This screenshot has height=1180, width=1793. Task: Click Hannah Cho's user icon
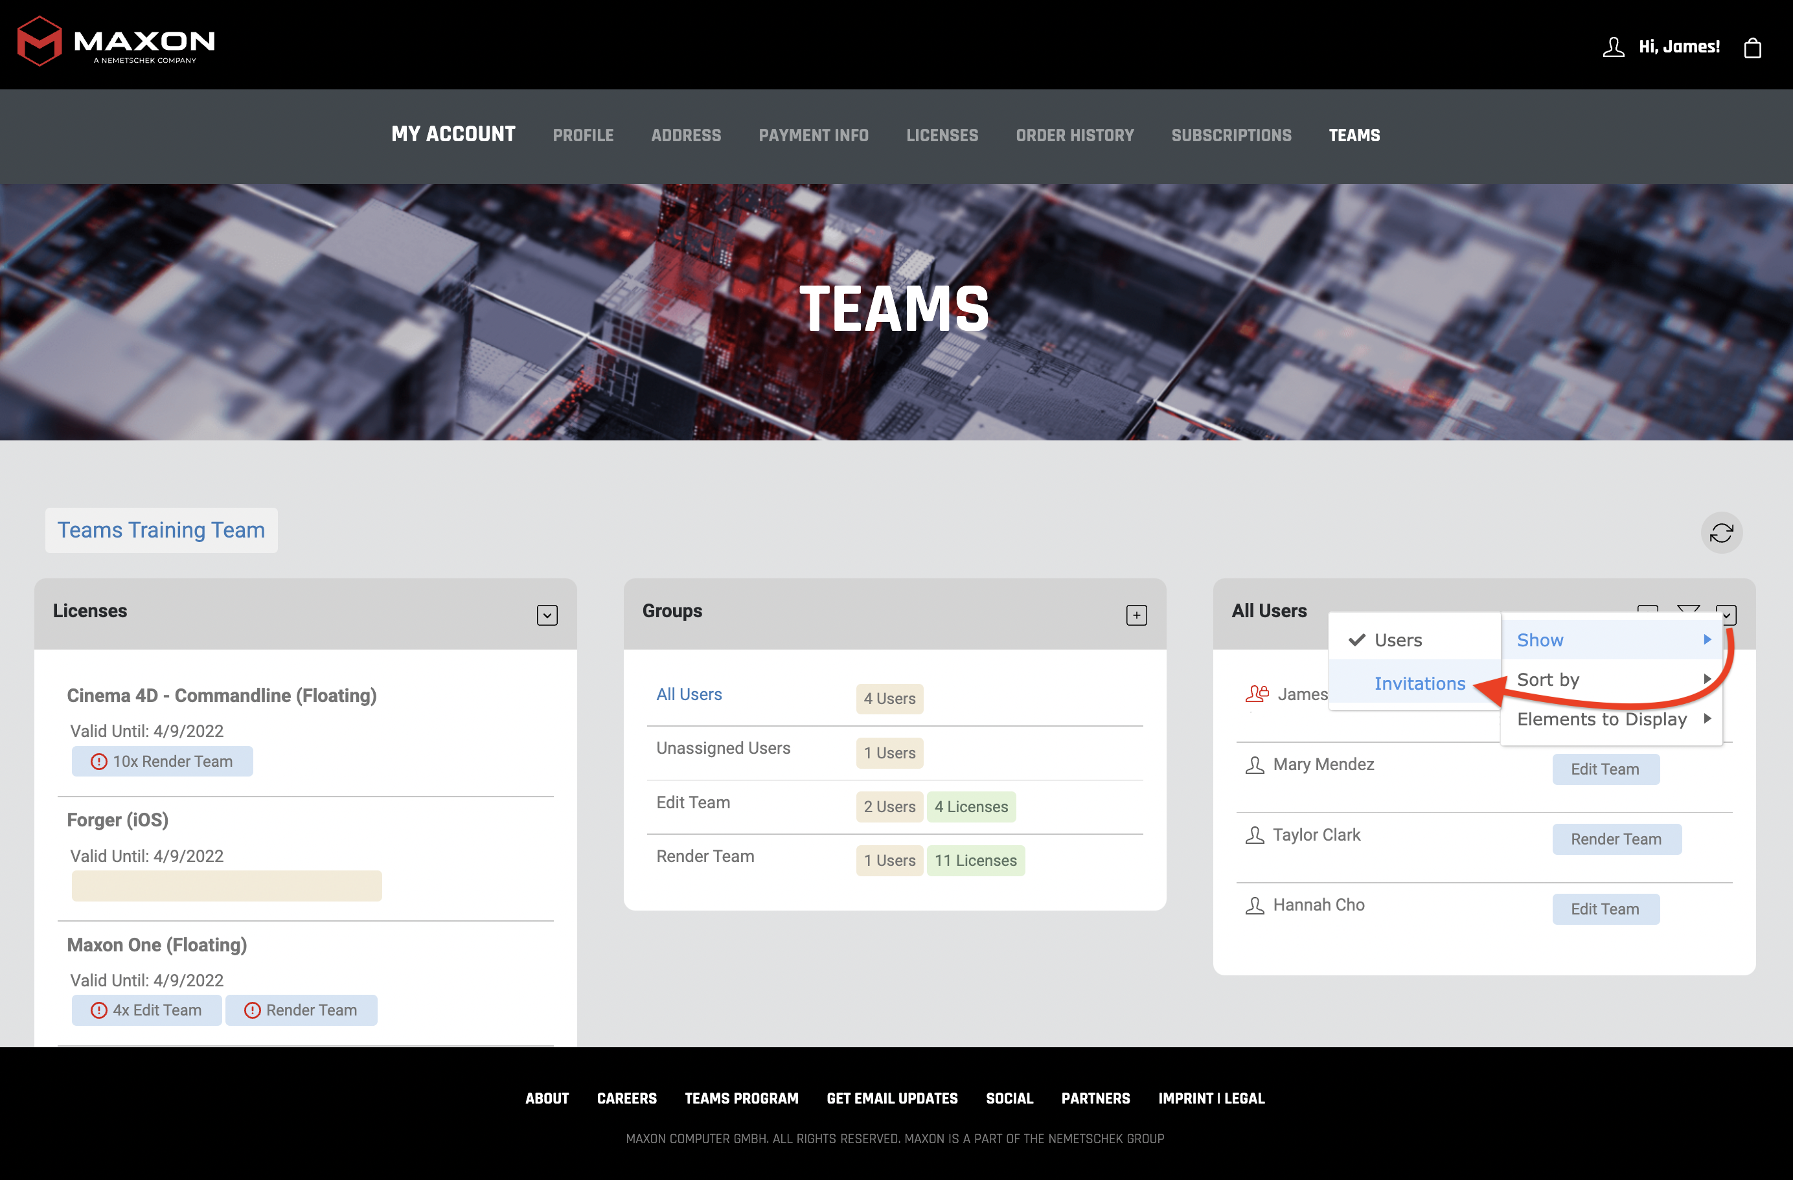click(1254, 905)
